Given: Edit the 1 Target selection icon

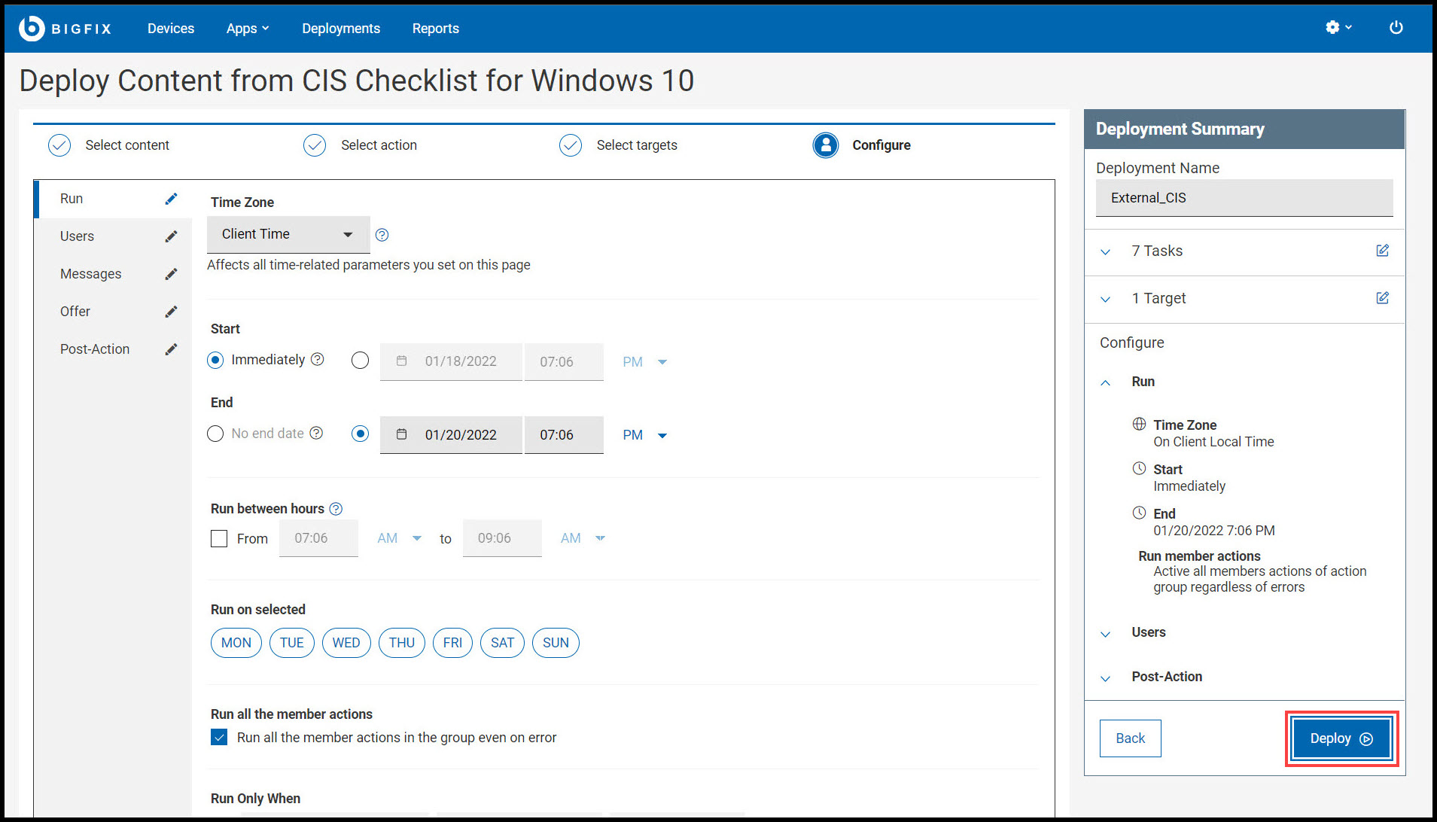Looking at the screenshot, I should 1382,297.
